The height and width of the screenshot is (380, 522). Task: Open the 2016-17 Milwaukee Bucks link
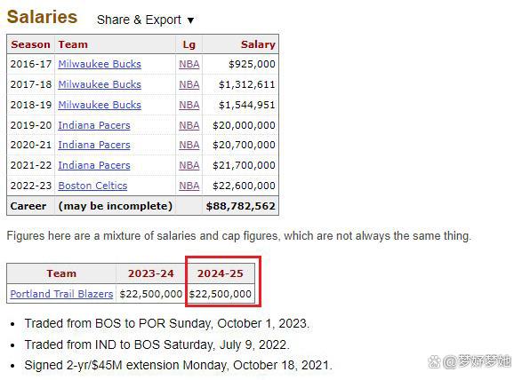coord(100,64)
